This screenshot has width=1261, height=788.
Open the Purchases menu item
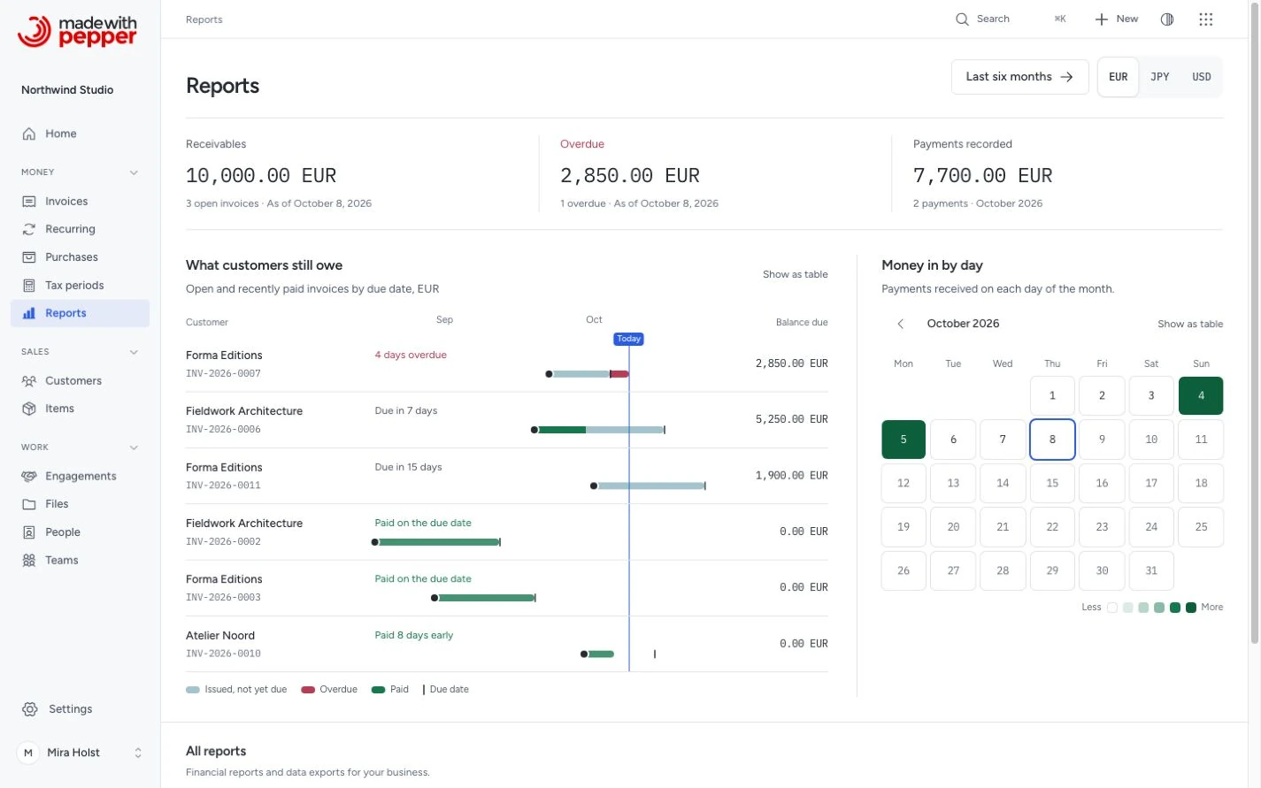80,257
